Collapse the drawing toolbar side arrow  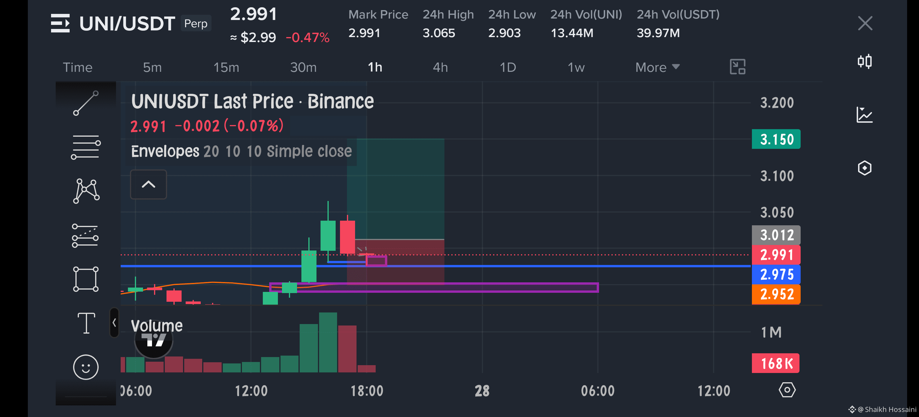coord(114,323)
